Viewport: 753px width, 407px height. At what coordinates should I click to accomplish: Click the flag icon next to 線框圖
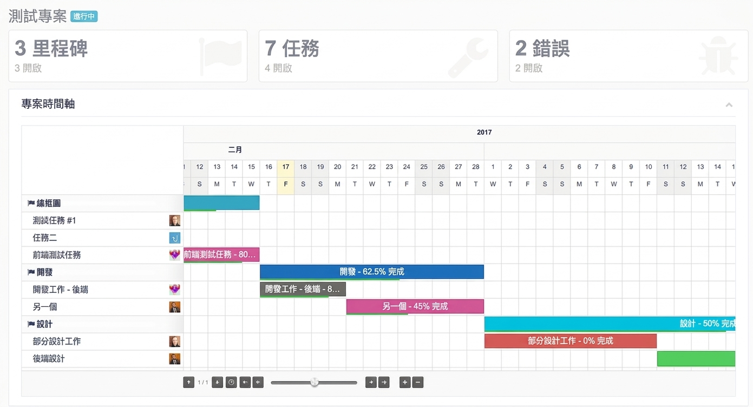click(x=31, y=203)
